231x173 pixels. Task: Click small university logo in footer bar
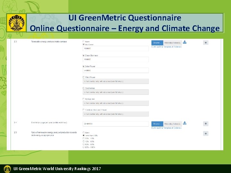click(x=7, y=169)
